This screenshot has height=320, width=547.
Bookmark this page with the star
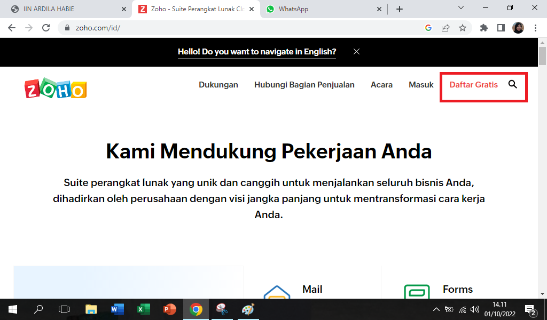463,28
